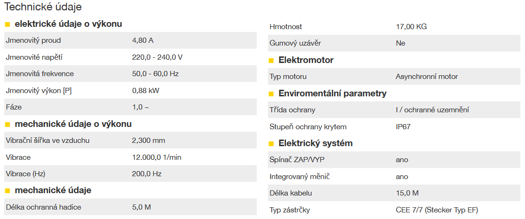The width and height of the screenshot is (525, 219).
Task: Click yellow bullet beside 'Elektrický systém'
Action: 271,144
